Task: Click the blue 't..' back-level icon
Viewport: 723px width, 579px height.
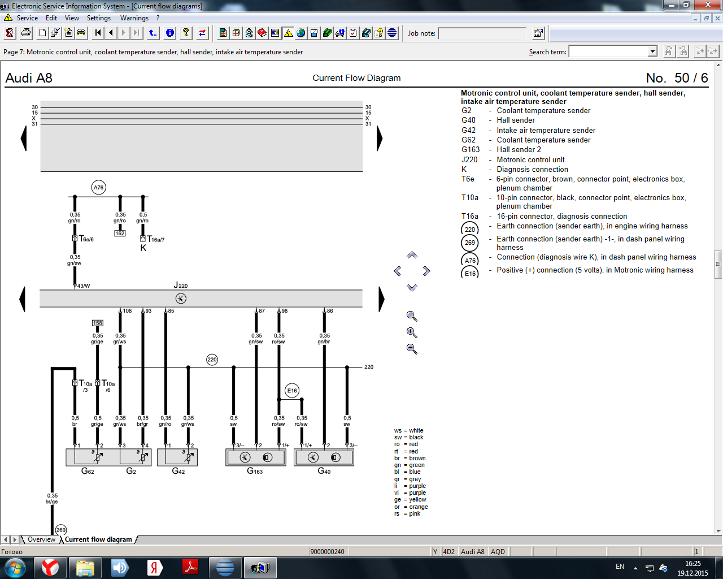Action: [x=153, y=33]
